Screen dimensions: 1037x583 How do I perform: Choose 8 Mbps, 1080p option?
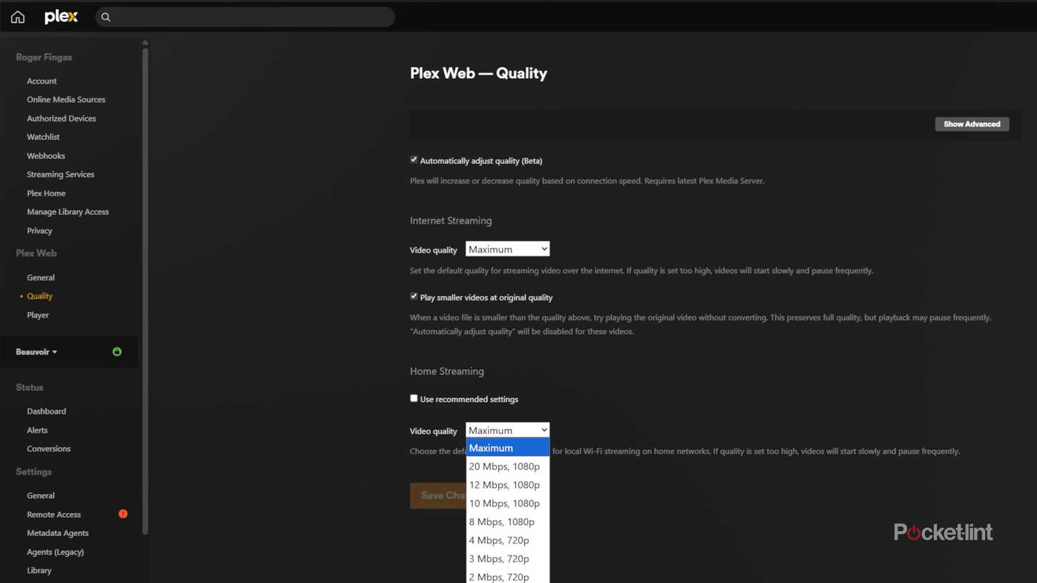click(507, 522)
